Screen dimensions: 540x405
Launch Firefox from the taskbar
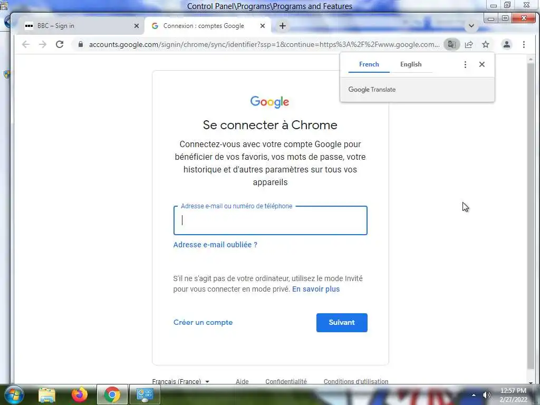coord(80,394)
